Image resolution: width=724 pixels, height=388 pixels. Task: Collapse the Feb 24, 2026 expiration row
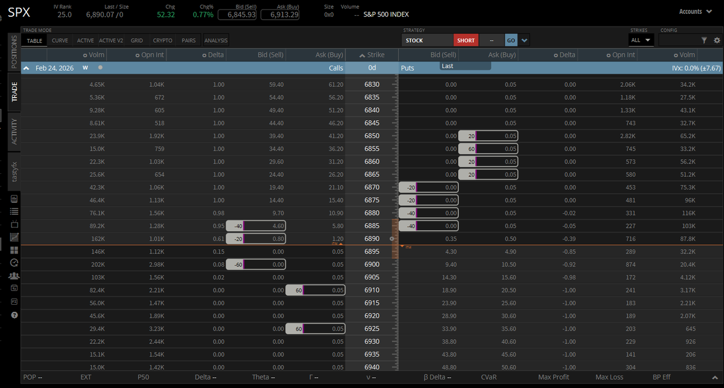coord(27,68)
